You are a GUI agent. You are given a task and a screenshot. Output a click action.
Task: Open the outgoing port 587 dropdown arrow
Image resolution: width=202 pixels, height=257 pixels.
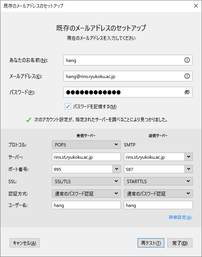[x=189, y=169]
